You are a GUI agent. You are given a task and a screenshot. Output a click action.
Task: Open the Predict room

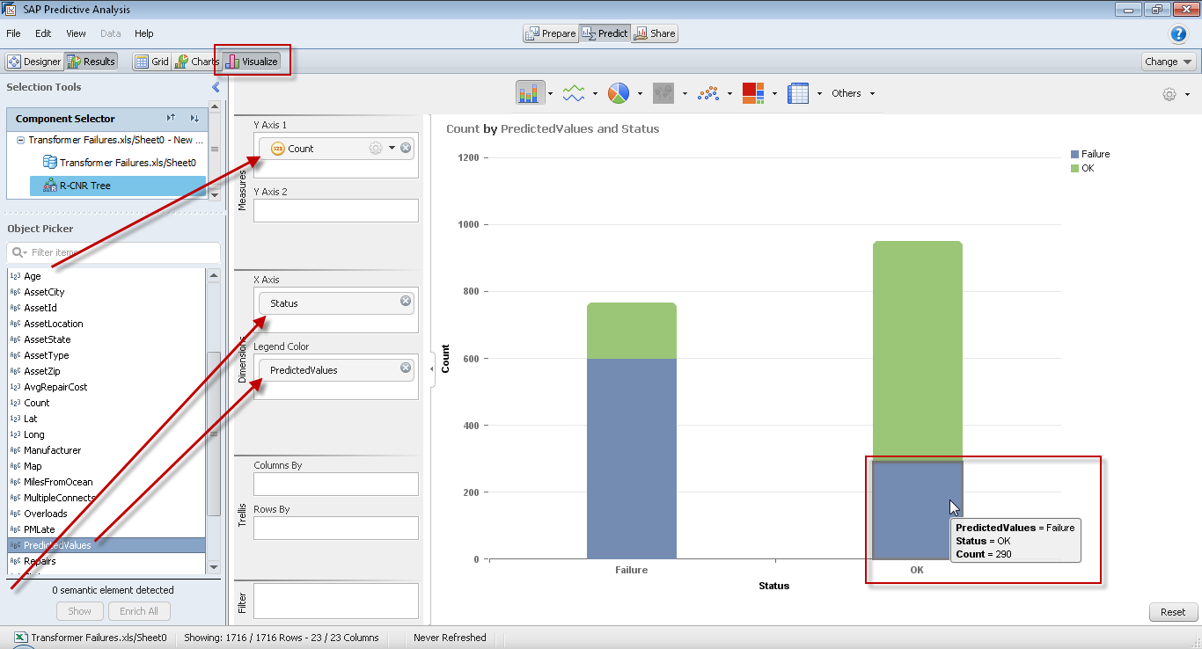pos(605,33)
